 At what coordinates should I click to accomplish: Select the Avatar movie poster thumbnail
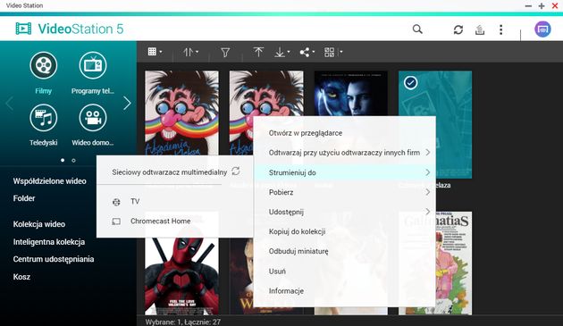[x=351, y=93]
